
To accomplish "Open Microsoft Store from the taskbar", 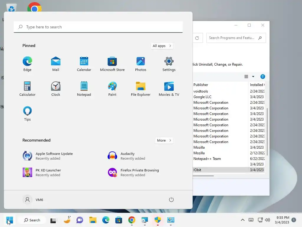I will [119, 220].
